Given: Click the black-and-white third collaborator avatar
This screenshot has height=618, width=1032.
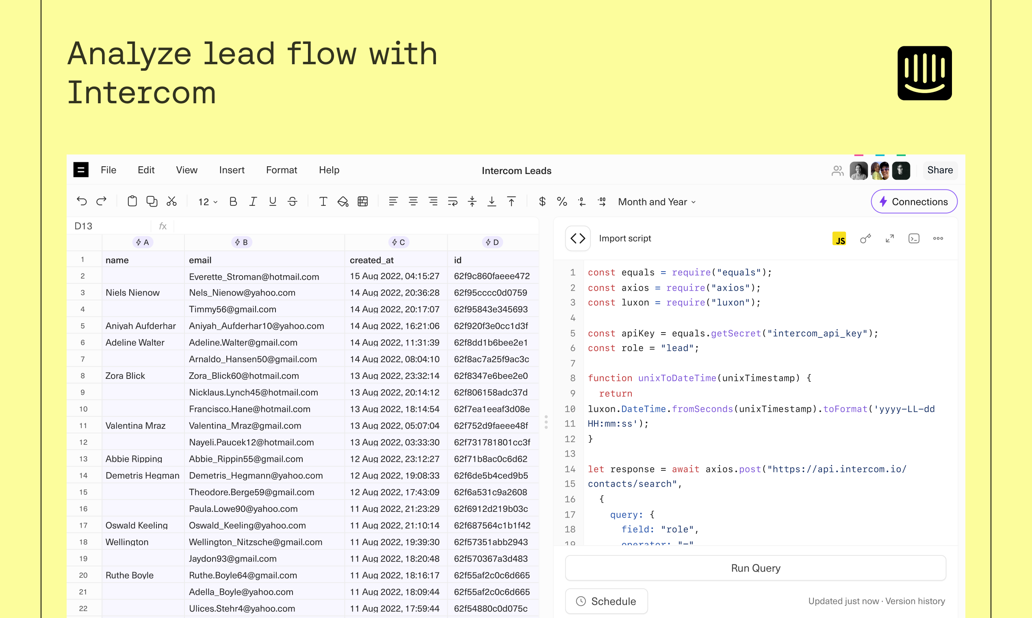Looking at the screenshot, I should 901,171.
